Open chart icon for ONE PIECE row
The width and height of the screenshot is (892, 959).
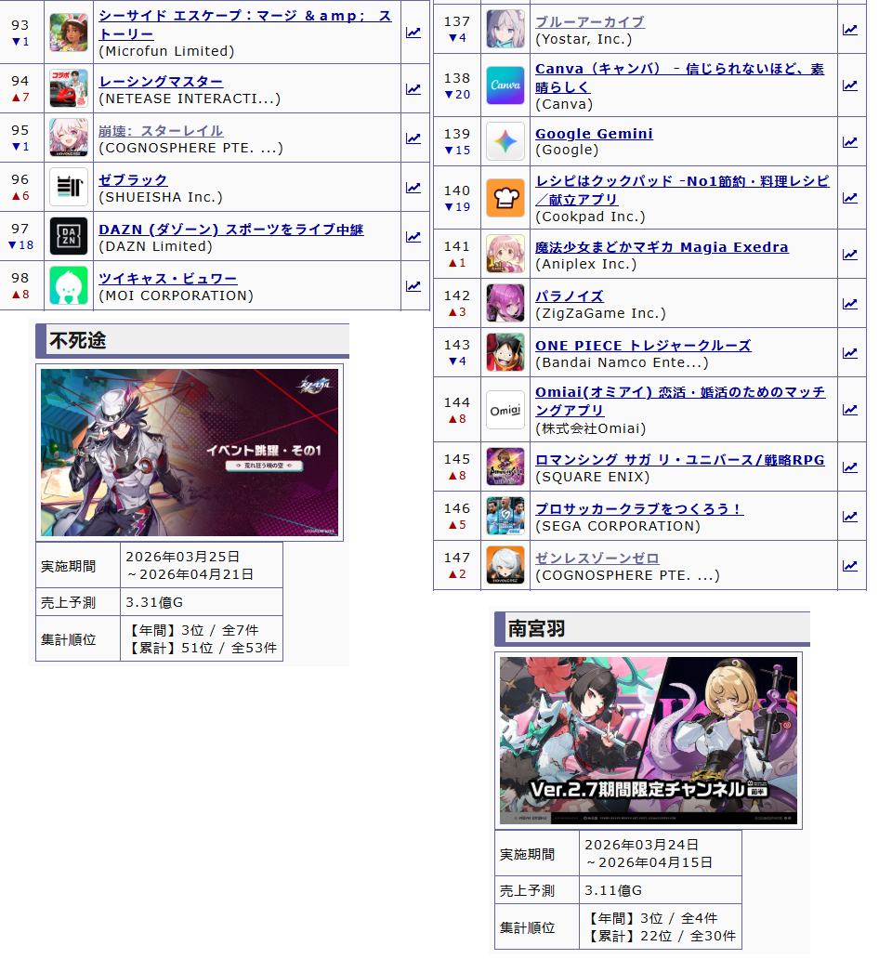click(x=850, y=353)
